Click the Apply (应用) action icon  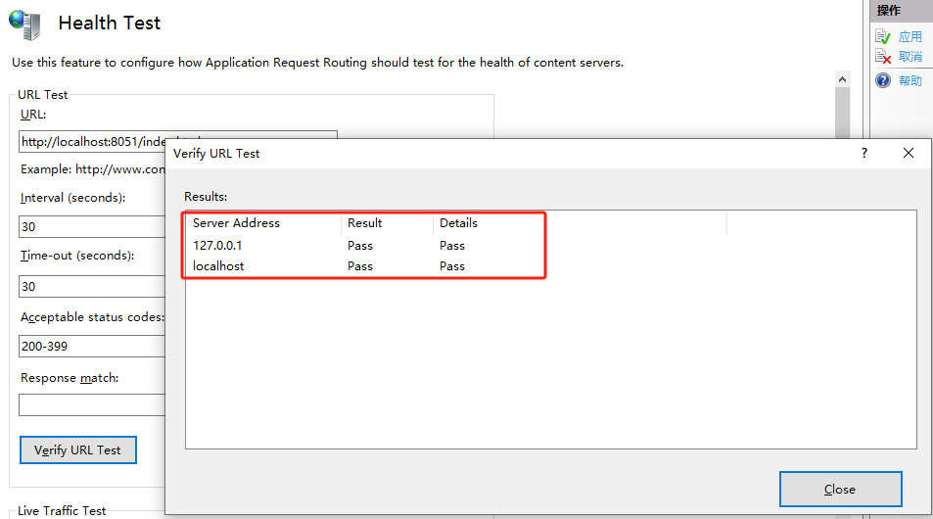pyautogui.click(x=883, y=37)
